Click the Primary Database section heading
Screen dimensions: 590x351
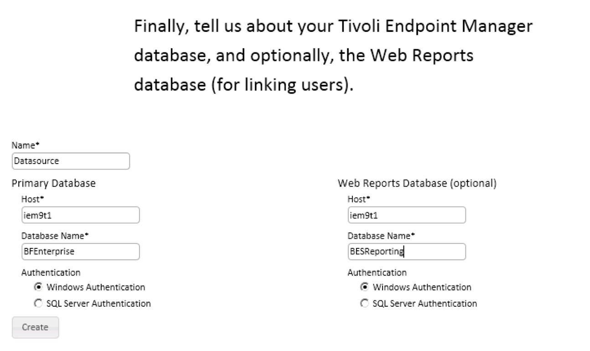click(53, 183)
